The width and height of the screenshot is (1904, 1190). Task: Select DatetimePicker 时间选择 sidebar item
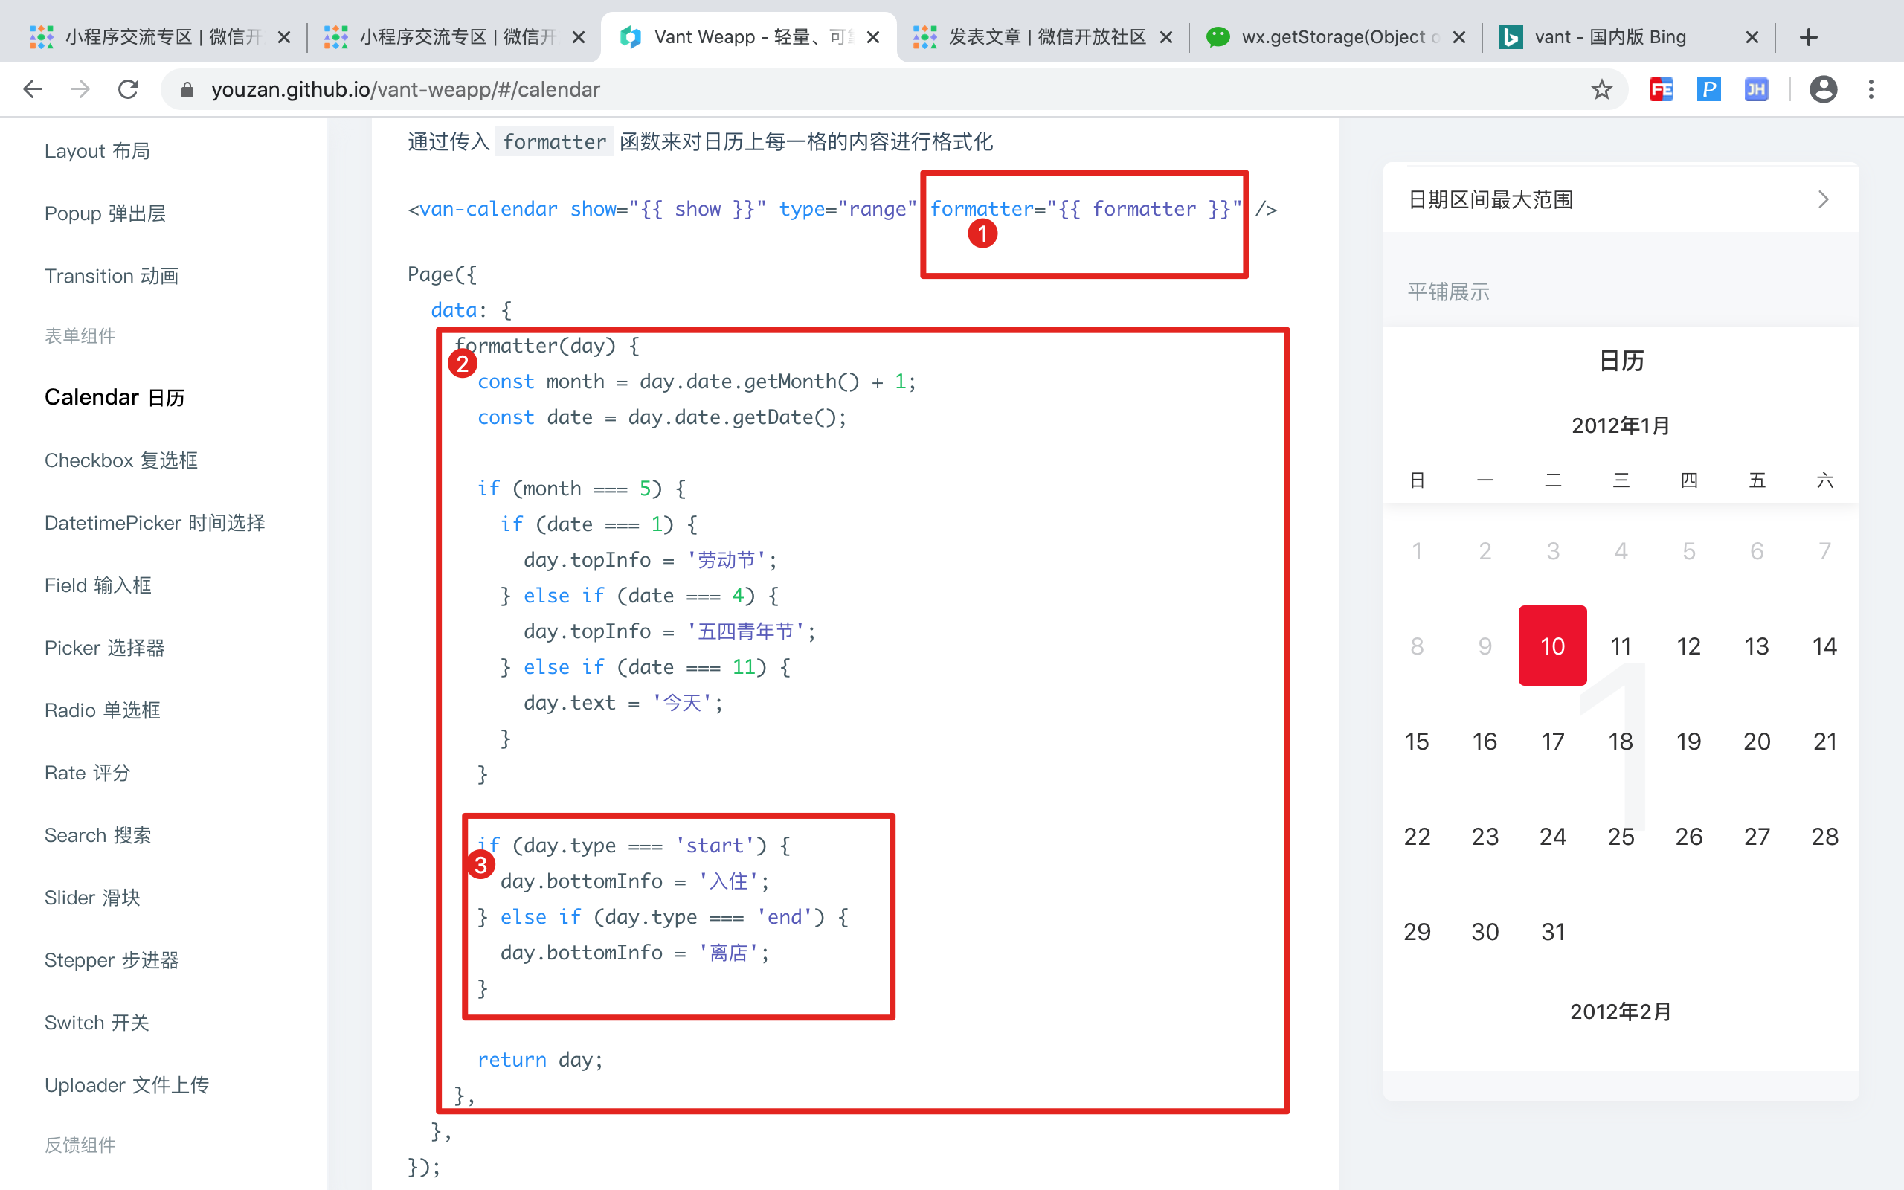coord(154,523)
